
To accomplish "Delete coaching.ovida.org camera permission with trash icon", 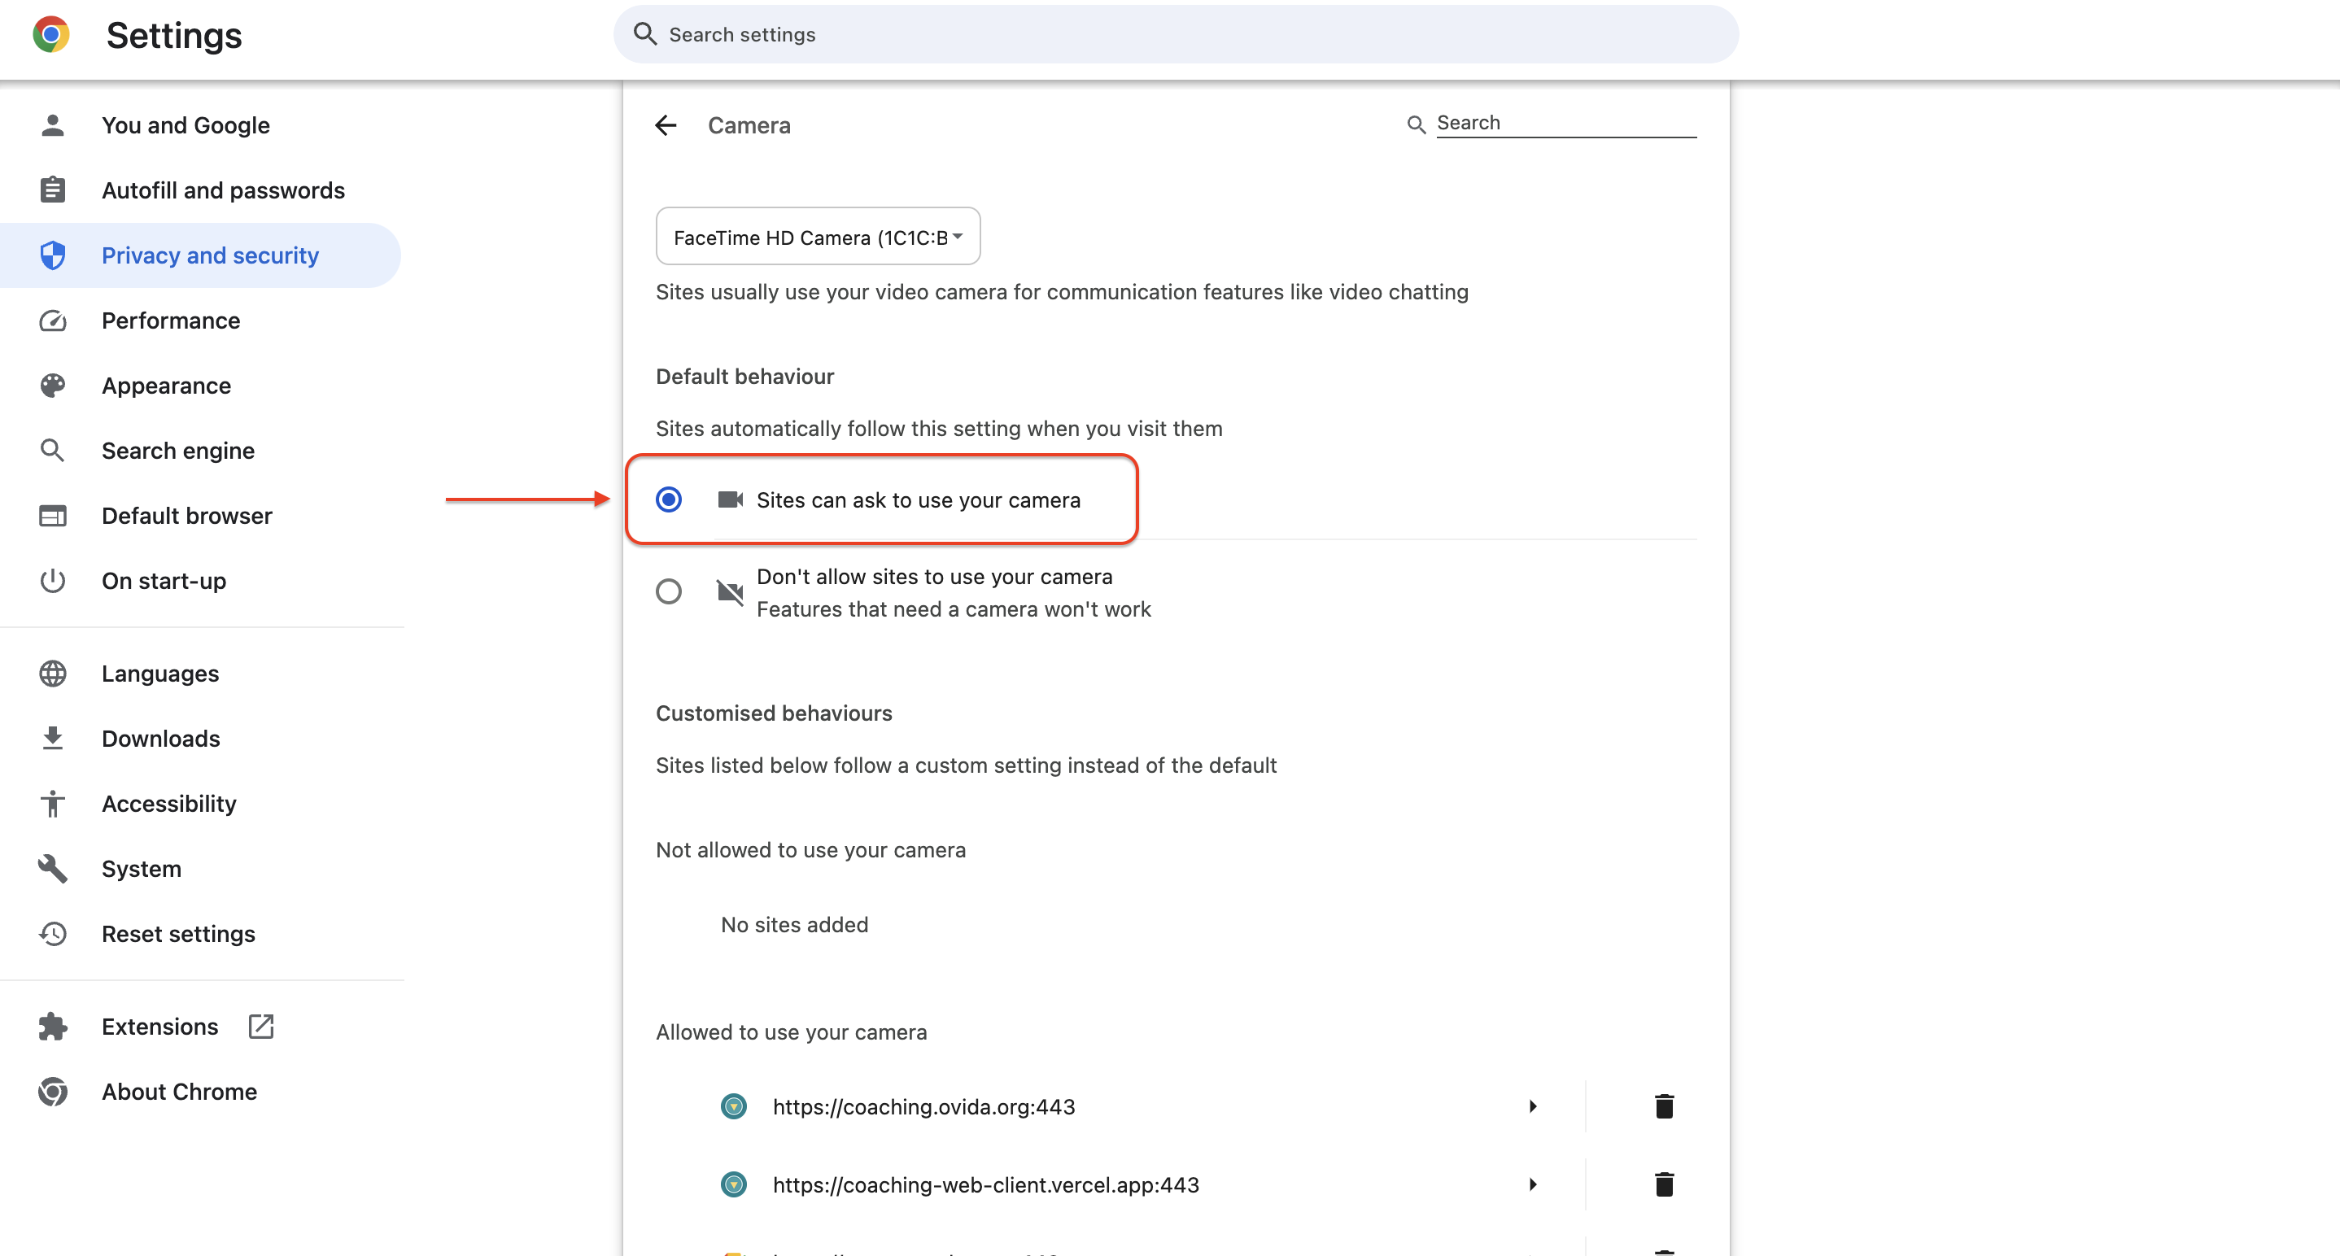I will [1663, 1106].
